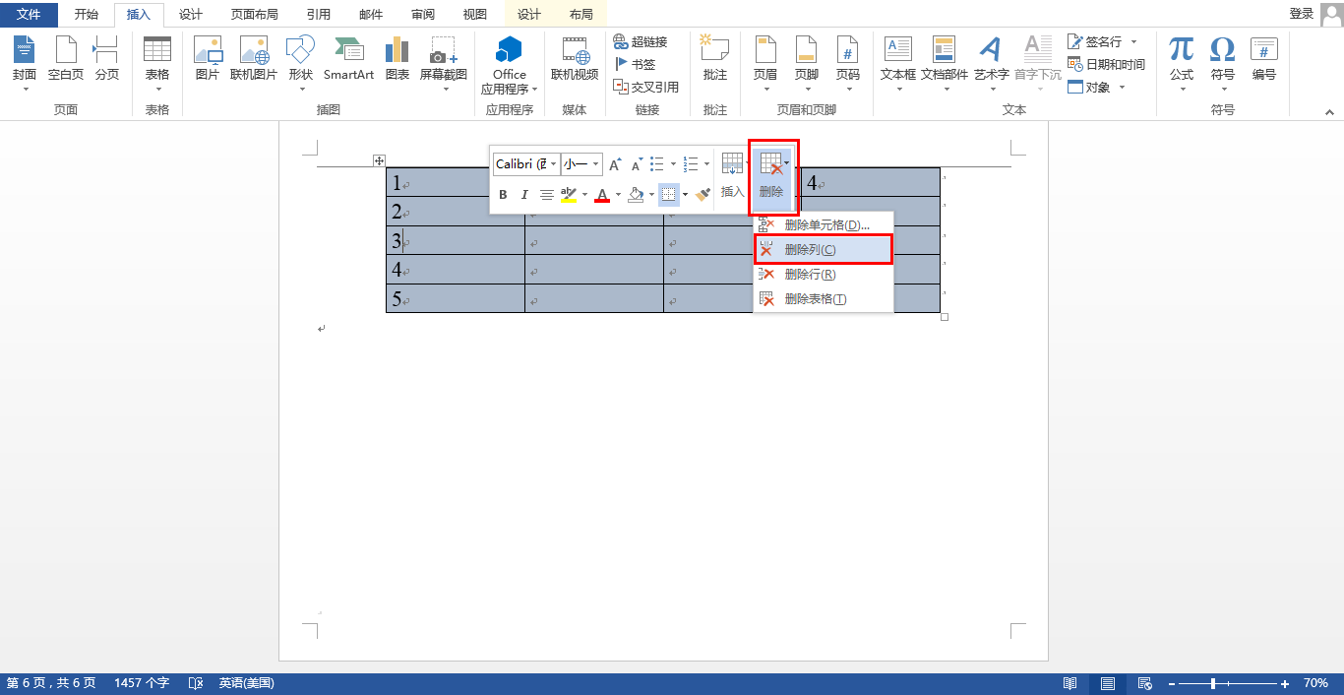This screenshot has width=1344, height=695.
Task: Open Quick Parts (文档部件)
Action: 945,62
